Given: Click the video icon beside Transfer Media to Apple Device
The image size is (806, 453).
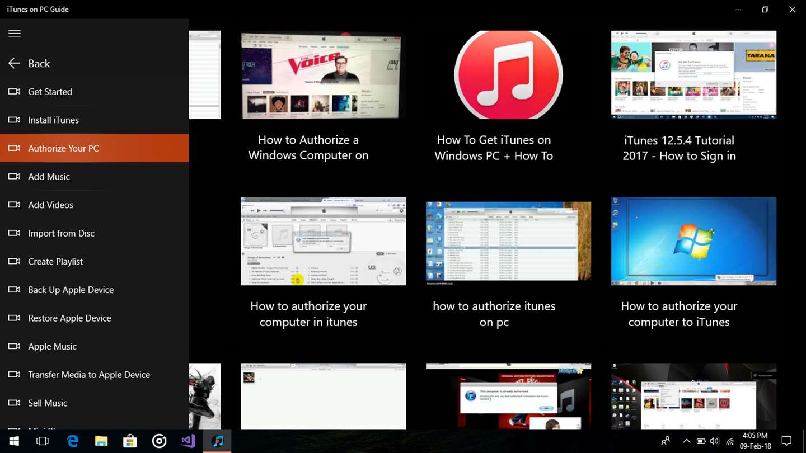Looking at the screenshot, I should pos(14,375).
